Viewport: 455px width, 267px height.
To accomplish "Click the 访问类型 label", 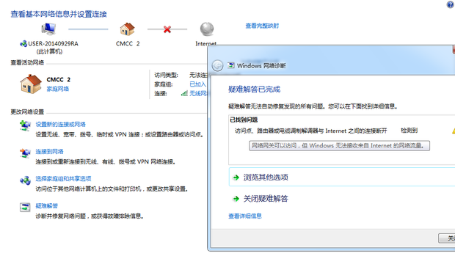I will pyautogui.click(x=166, y=75).
